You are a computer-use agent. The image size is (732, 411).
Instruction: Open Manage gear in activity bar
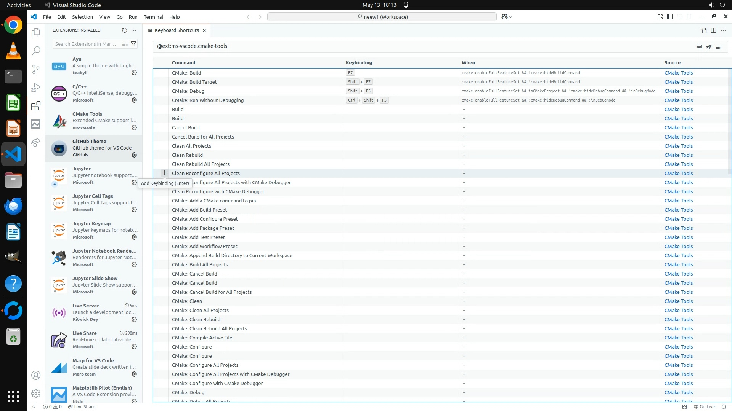coord(36,393)
